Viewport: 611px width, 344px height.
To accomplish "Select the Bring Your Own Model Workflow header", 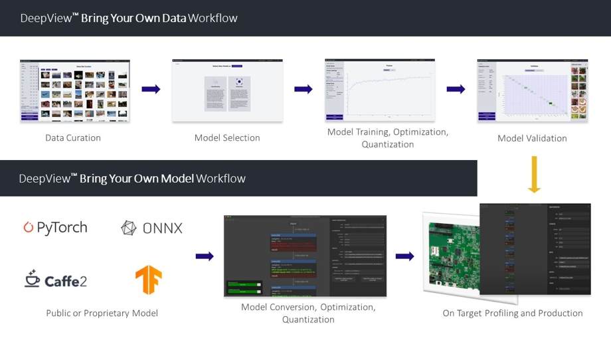I will (132, 179).
